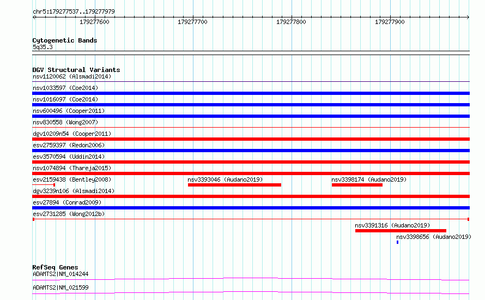Click the 179277700 ruler position label

[192, 22]
